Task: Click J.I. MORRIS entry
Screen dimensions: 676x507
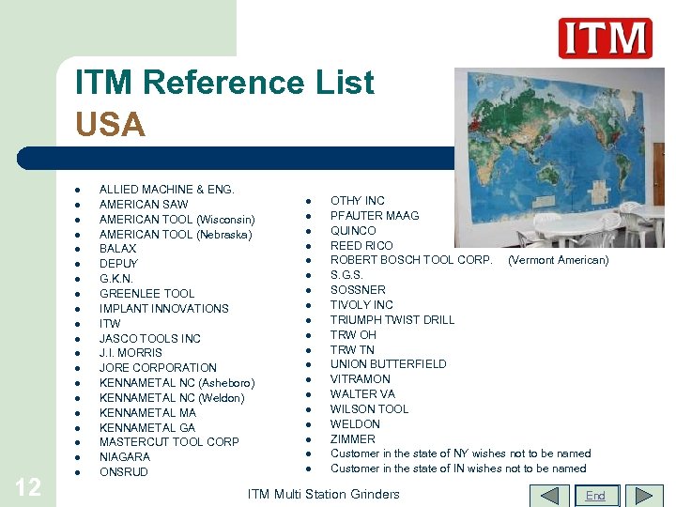Action: (131, 353)
